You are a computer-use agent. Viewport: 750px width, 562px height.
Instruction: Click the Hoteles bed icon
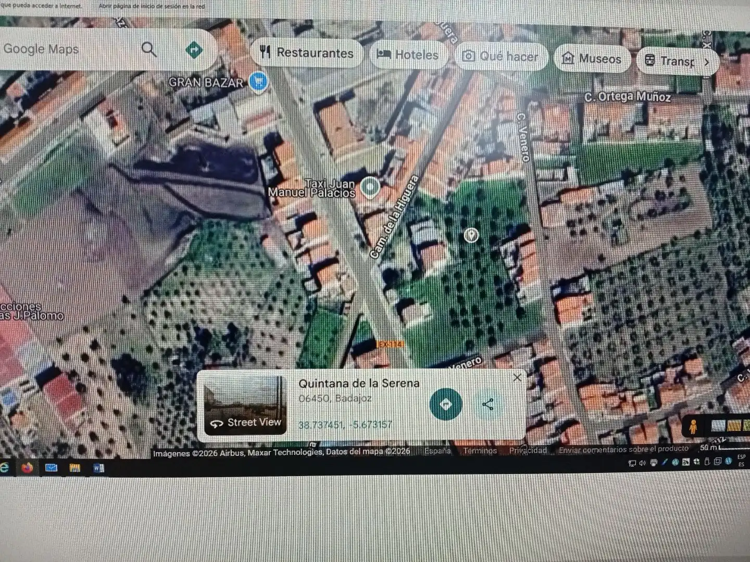tap(384, 54)
